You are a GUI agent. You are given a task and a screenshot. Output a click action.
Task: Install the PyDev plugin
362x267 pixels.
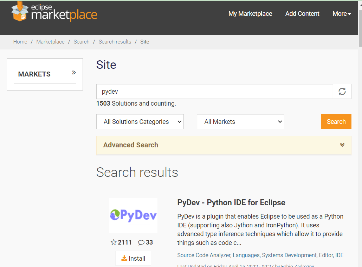(x=133, y=258)
